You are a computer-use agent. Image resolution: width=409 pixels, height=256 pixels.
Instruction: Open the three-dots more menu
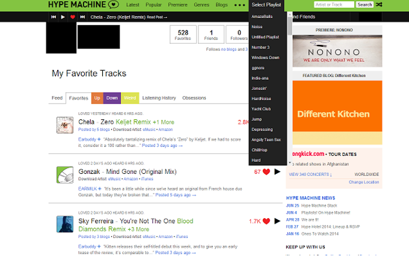click(239, 5)
